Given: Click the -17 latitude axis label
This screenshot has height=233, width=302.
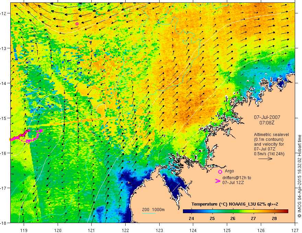Looking at the screenshot, I should point(3,188).
